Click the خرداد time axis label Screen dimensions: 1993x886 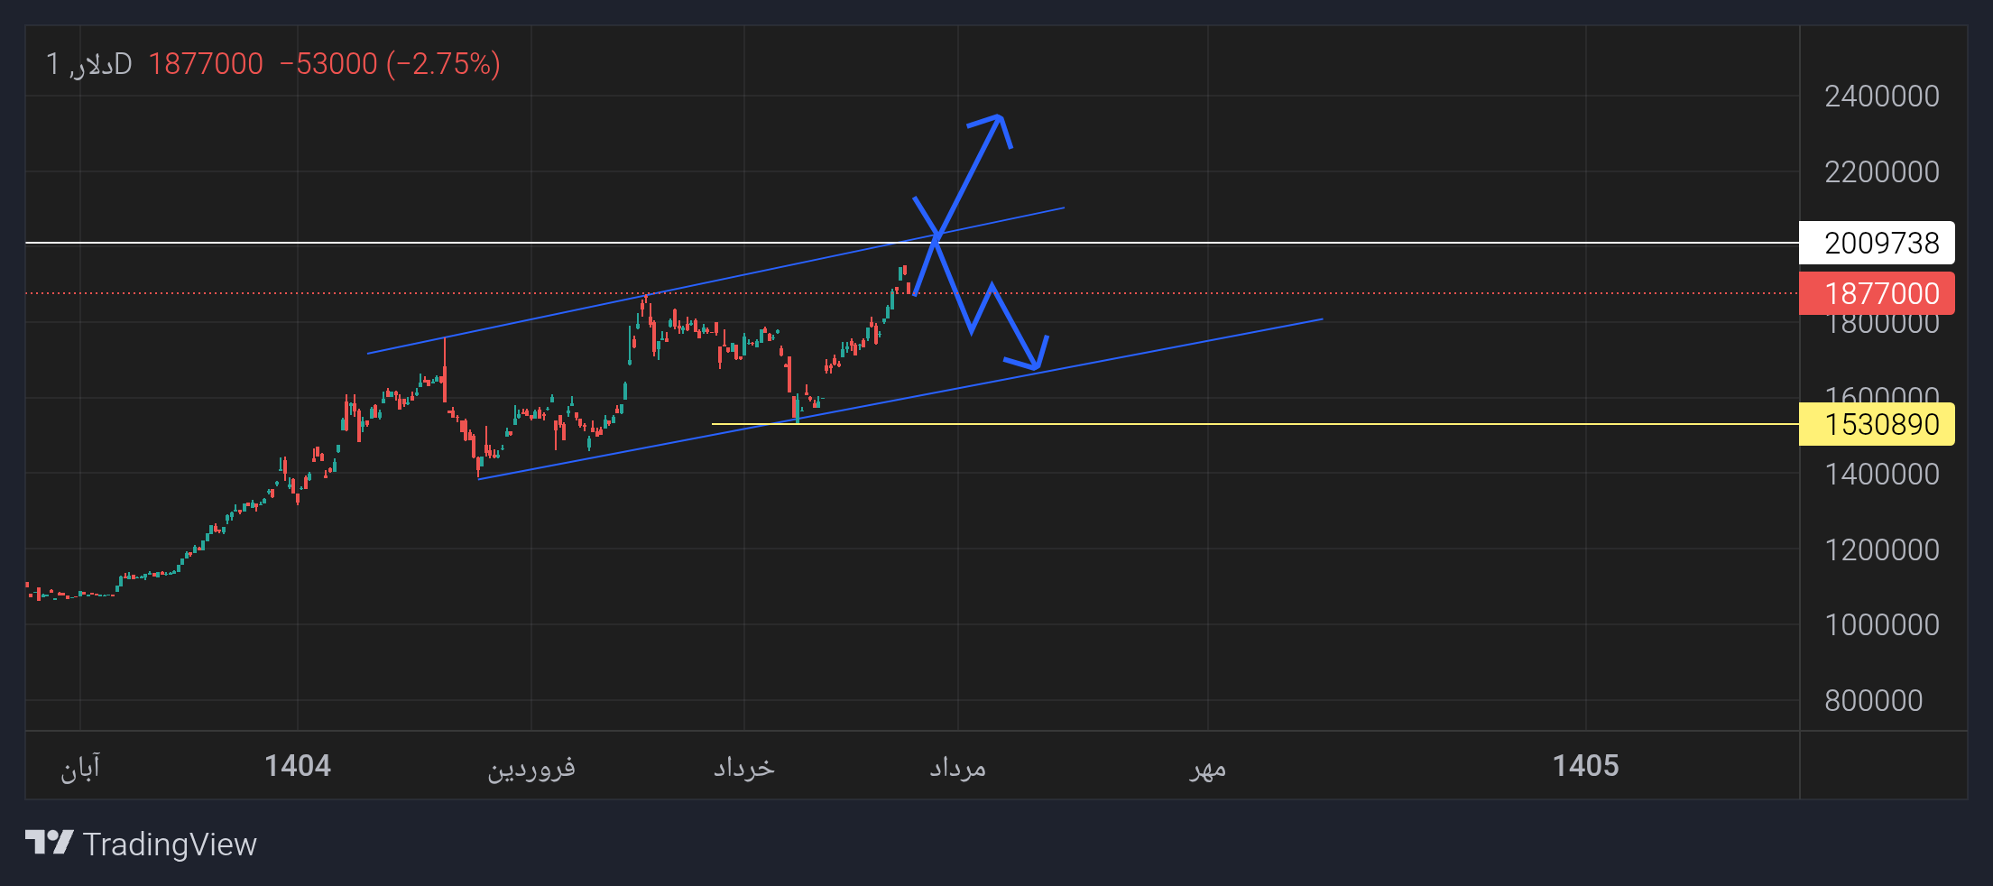pos(744,767)
